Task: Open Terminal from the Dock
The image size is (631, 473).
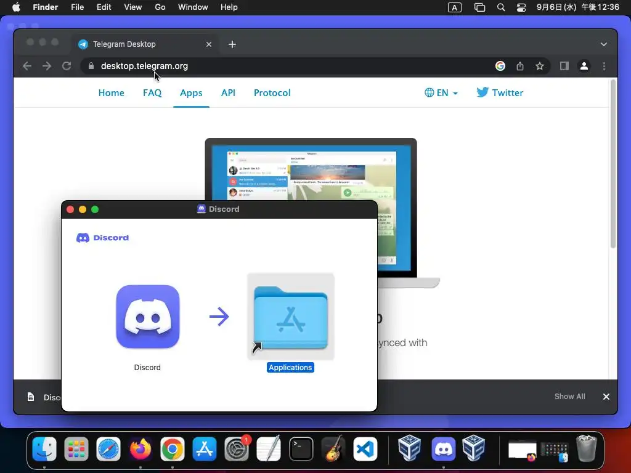Action: point(301,448)
